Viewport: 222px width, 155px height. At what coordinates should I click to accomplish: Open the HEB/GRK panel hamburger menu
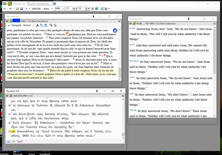[7, 96]
